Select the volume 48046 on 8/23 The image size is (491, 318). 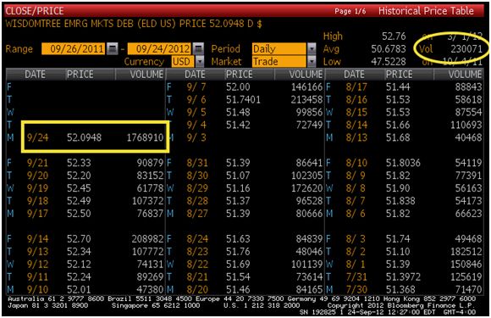(x=309, y=252)
